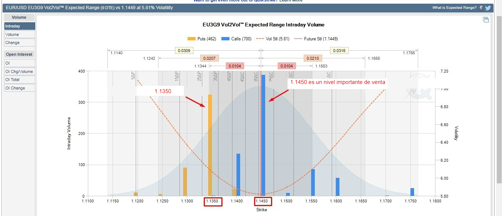Click the chart title 'EU3G9 Vol2Vol Expected Range Intraday Volume'
This screenshot has height=216, width=502.
coord(263,25)
